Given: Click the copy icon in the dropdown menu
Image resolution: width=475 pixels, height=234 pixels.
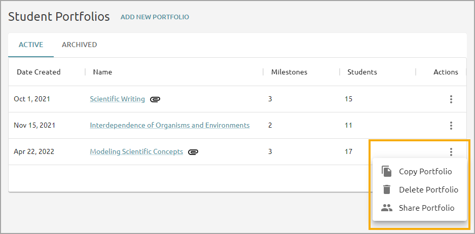Looking at the screenshot, I should pos(387,171).
